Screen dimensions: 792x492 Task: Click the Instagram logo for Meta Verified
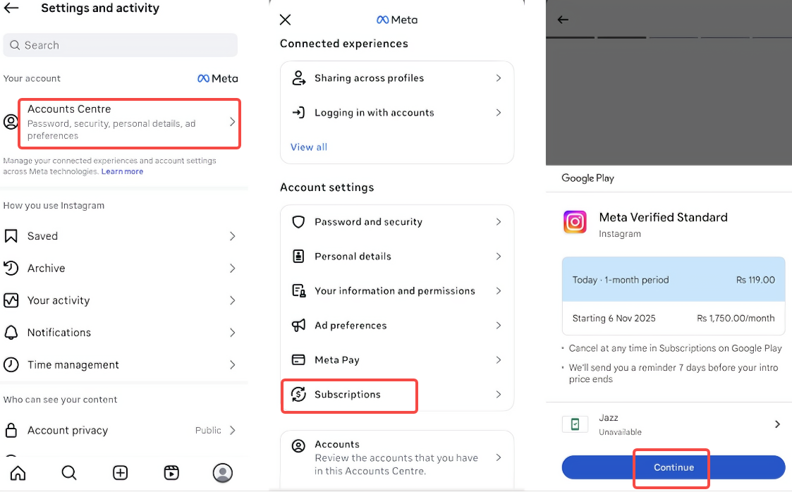(x=575, y=222)
